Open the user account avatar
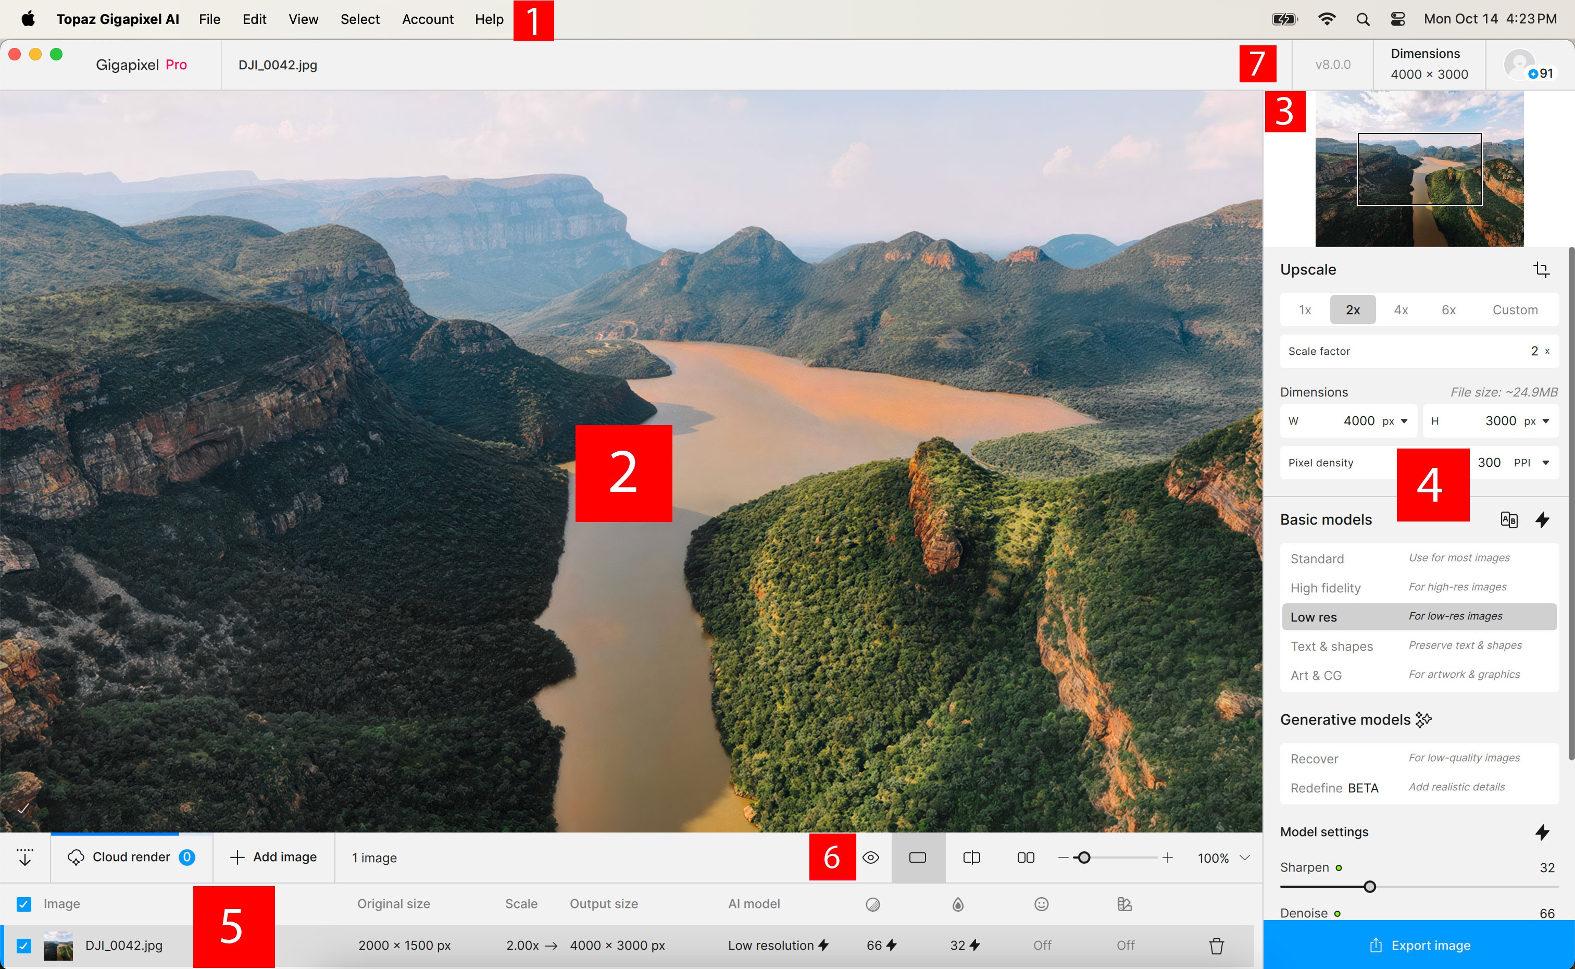This screenshot has width=1575, height=969. pos(1519,64)
